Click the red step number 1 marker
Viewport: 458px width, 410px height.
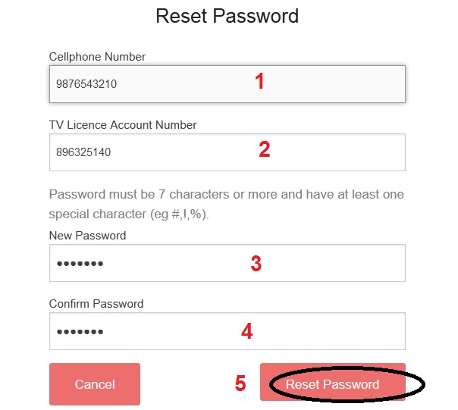tap(259, 82)
